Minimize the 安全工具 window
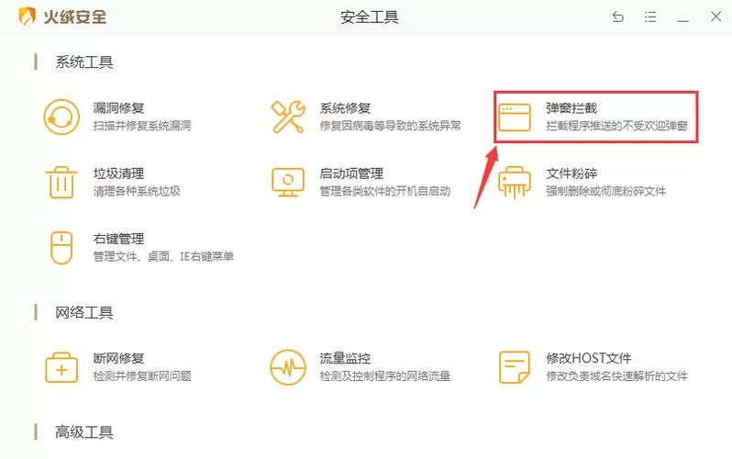Screen dimensions: 732x459 point(683,21)
